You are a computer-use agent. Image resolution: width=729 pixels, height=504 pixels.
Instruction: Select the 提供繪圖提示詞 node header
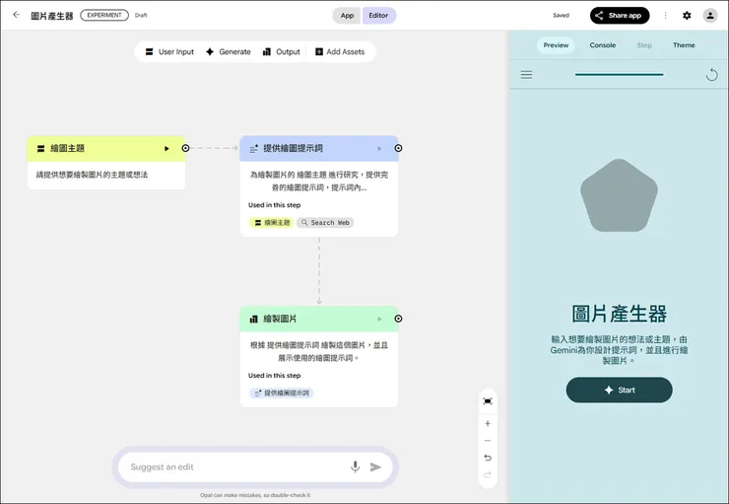pyautogui.click(x=319, y=149)
